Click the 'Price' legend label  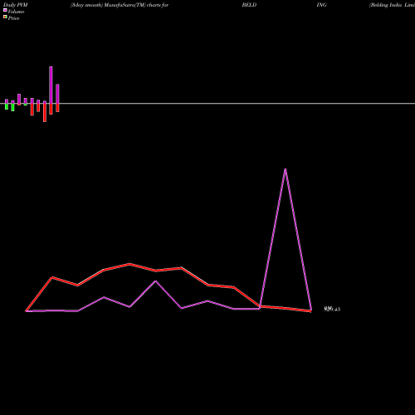coord(13,18)
